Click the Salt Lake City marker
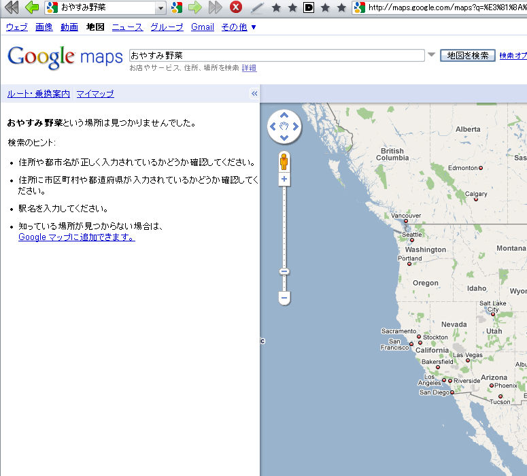This screenshot has width=527, height=476. (x=493, y=314)
